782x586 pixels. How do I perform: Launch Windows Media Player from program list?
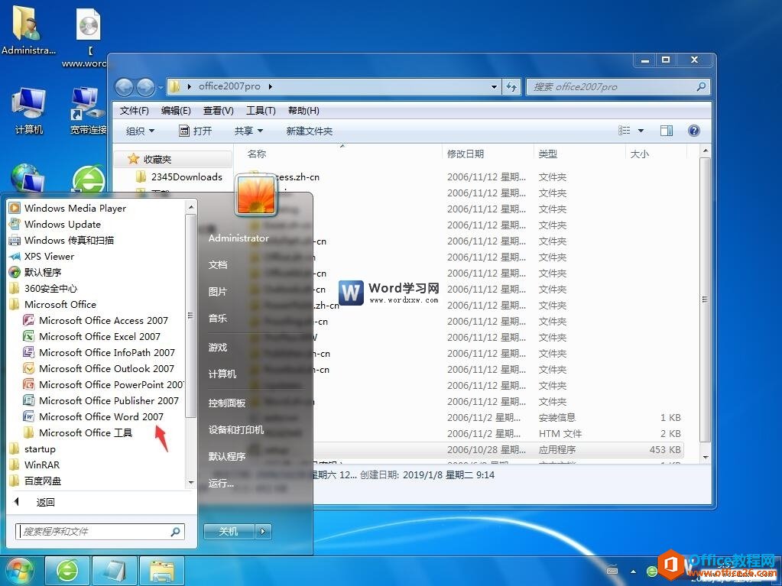pyautogui.click(x=68, y=209)
